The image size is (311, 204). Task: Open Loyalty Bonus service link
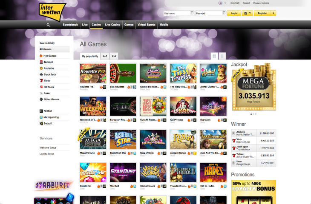pos(46,154)
